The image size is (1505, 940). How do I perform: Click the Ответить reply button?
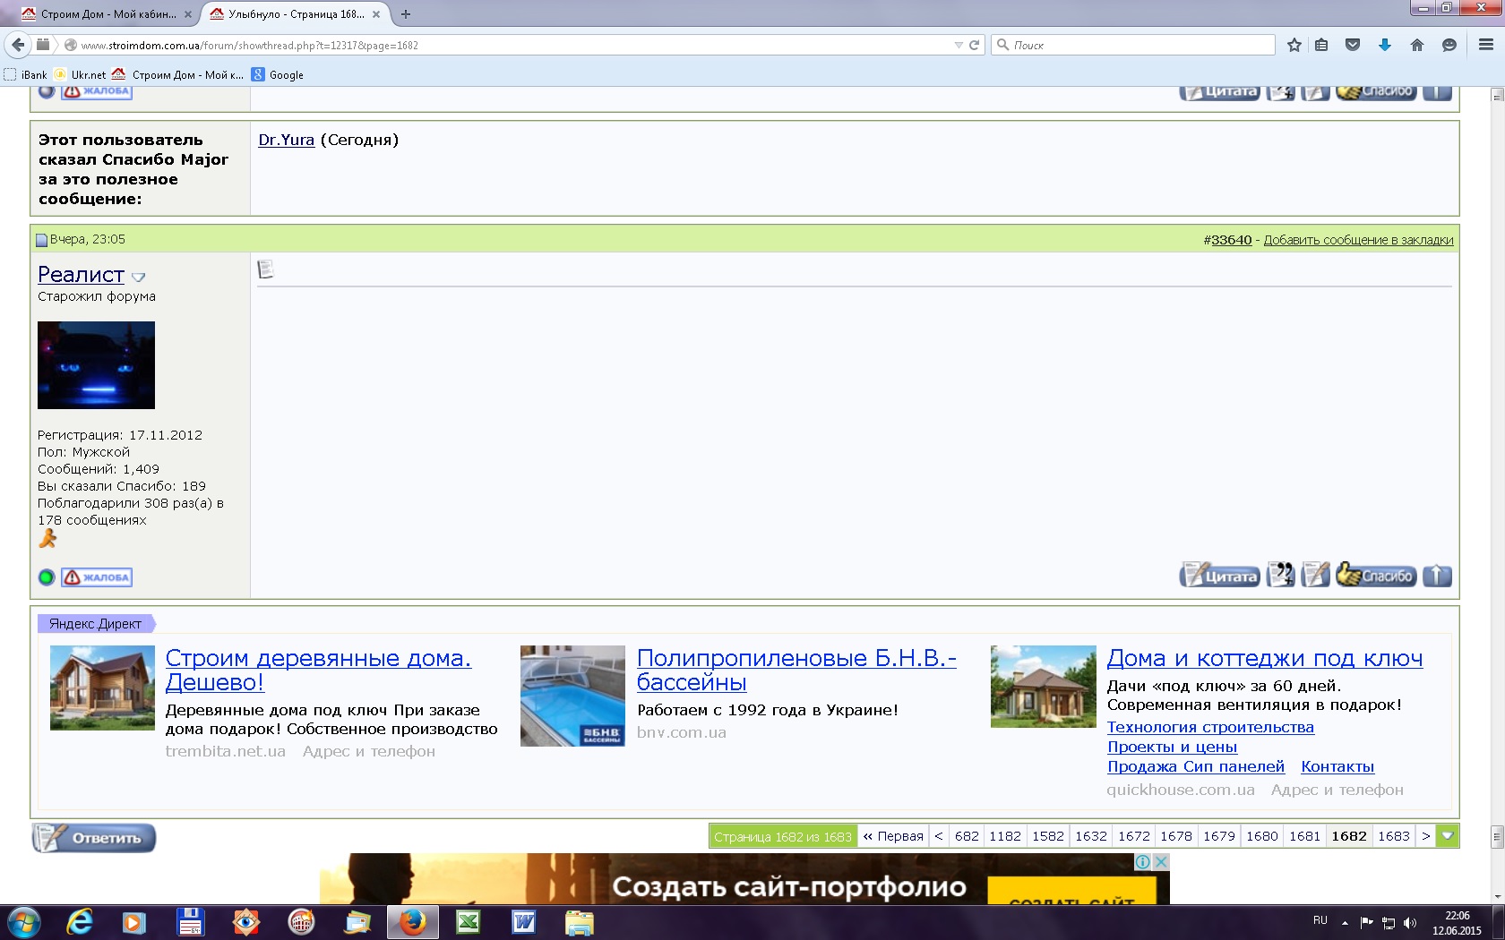94,838
